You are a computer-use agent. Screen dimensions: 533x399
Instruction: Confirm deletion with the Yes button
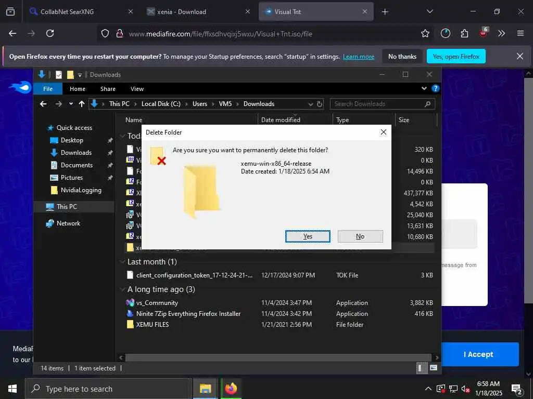308,236
